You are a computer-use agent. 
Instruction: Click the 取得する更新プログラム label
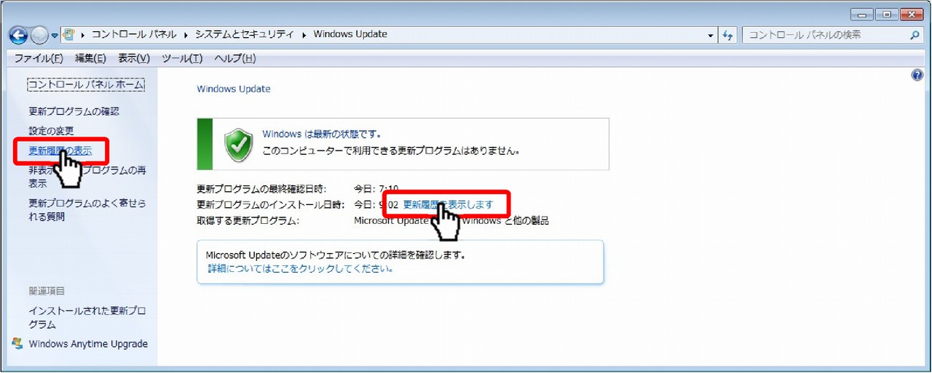(x=248, y=220)
